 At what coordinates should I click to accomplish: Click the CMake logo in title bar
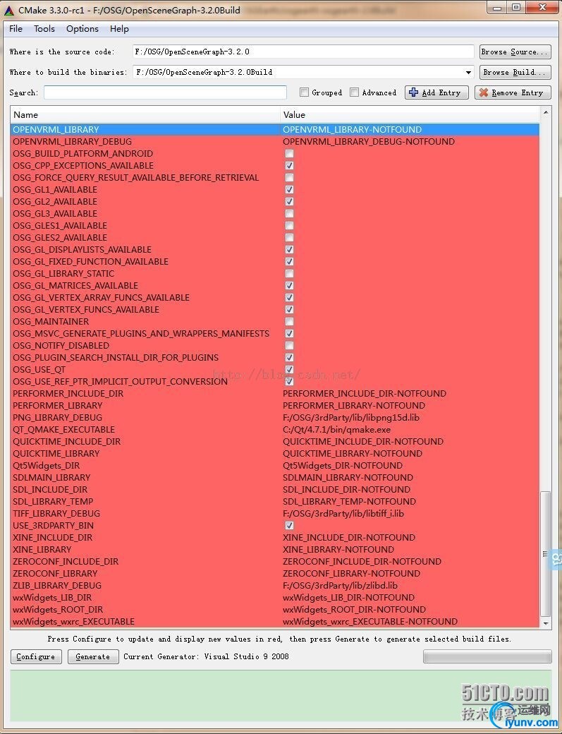click(9, 10)
